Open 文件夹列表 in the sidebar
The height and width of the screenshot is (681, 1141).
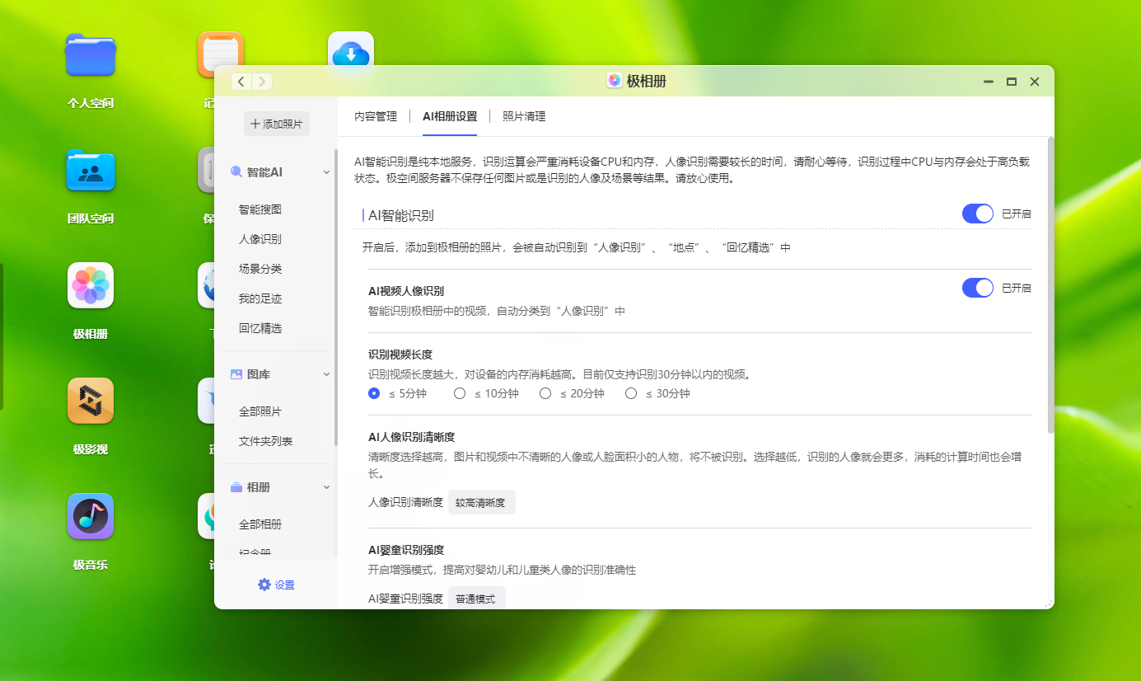[266, 441]
